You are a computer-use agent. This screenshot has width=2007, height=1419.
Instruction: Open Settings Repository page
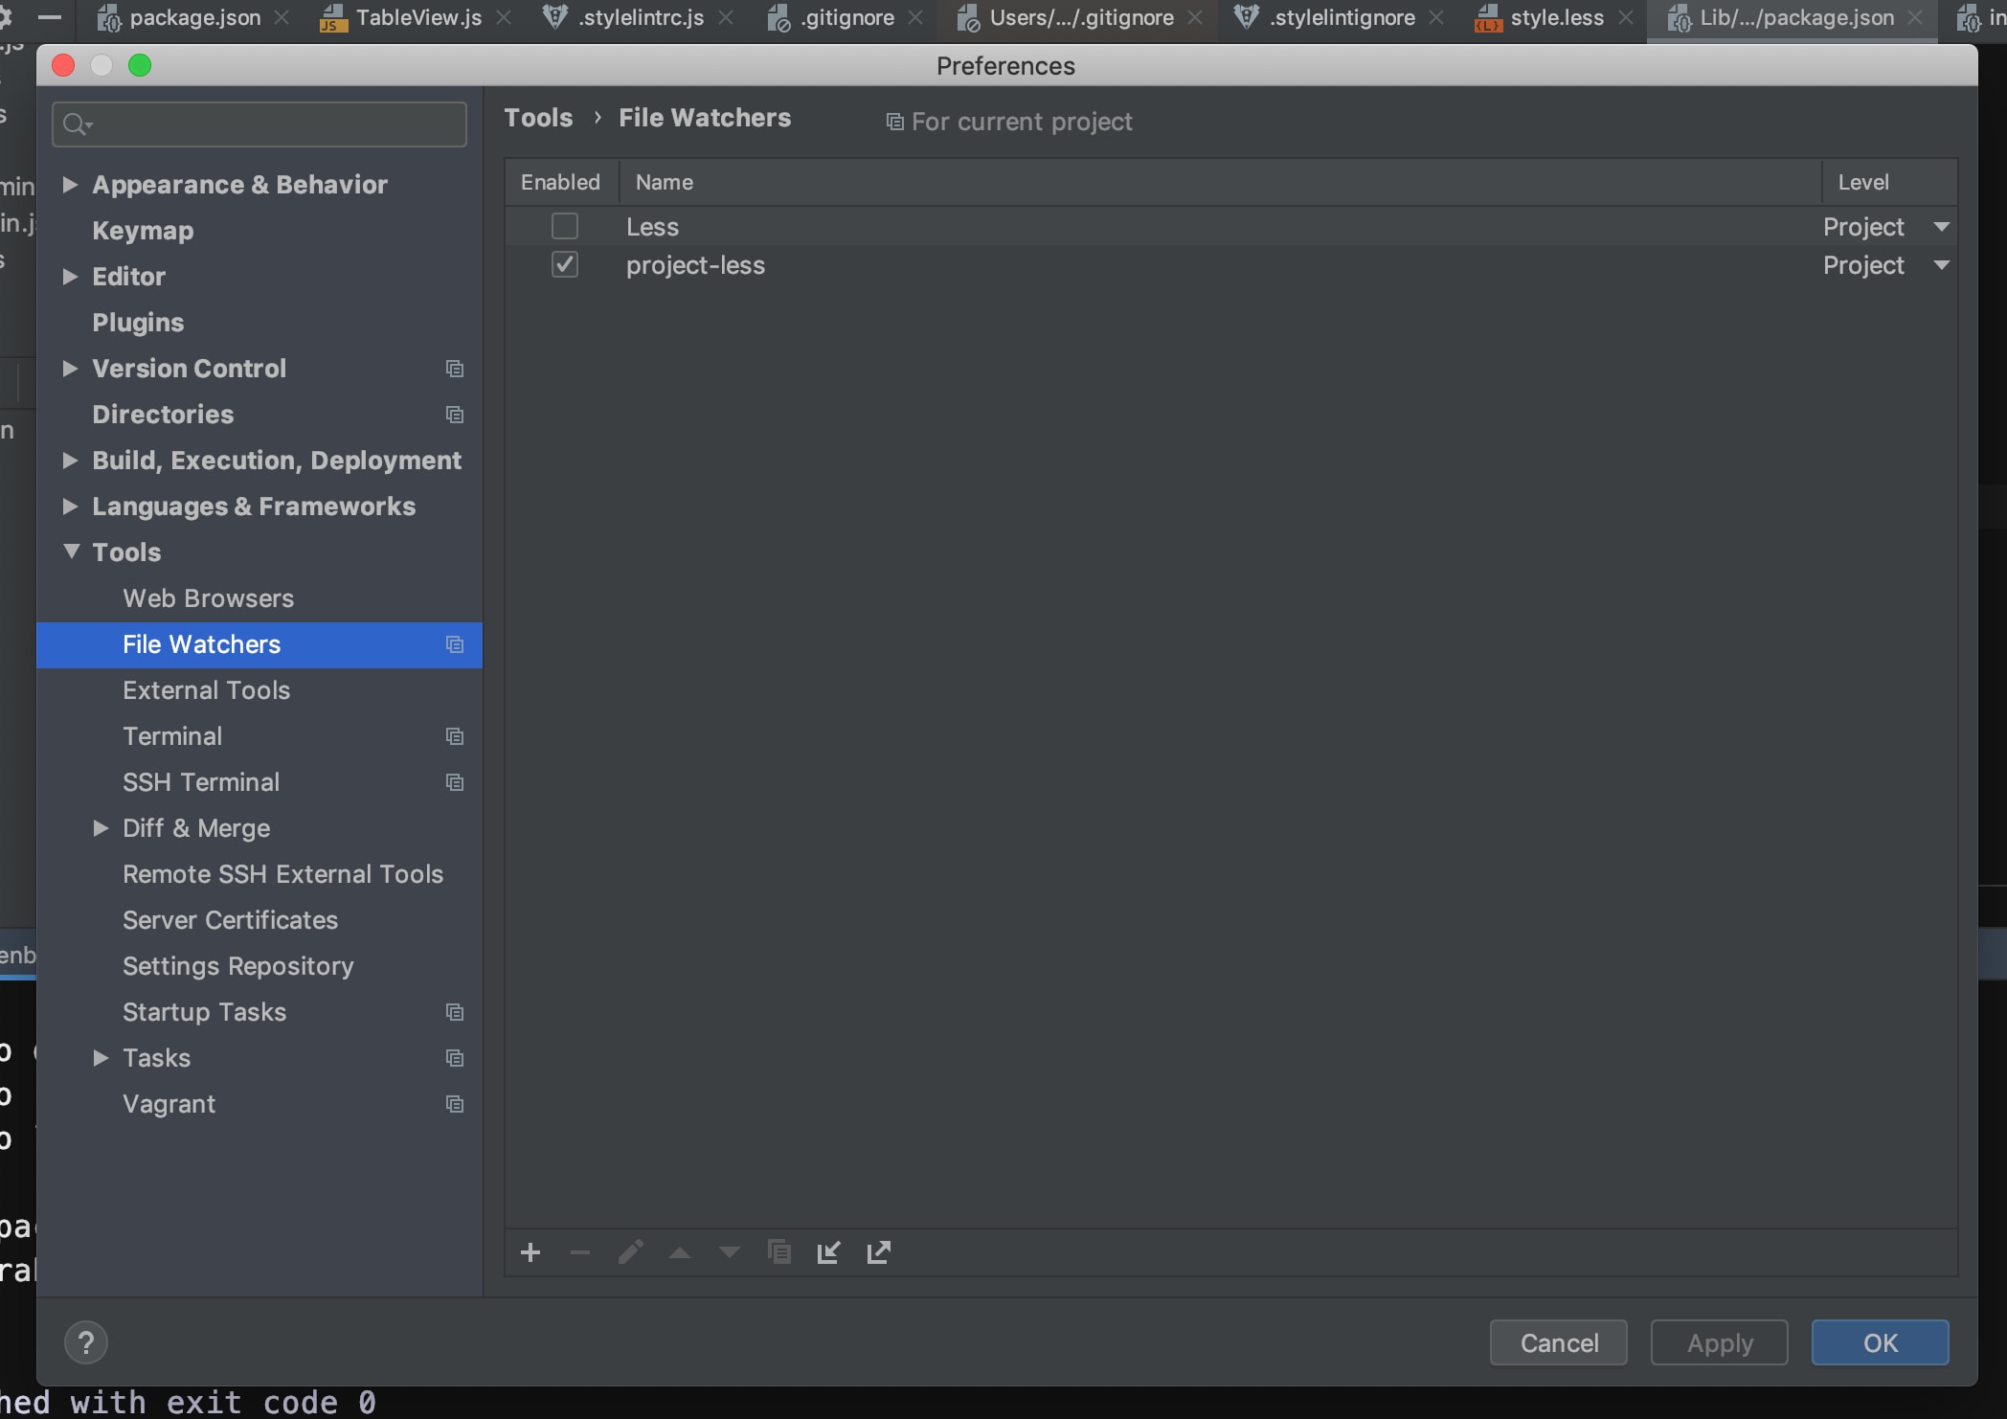point(237,965)
